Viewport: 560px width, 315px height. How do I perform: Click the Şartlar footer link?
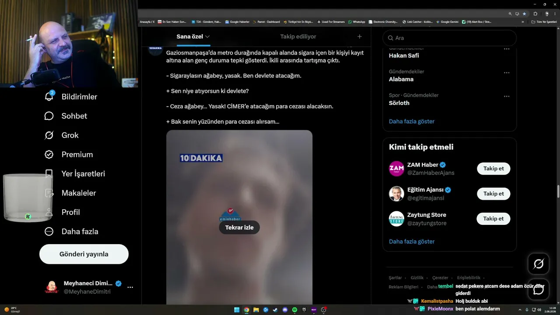pos(395,278)
